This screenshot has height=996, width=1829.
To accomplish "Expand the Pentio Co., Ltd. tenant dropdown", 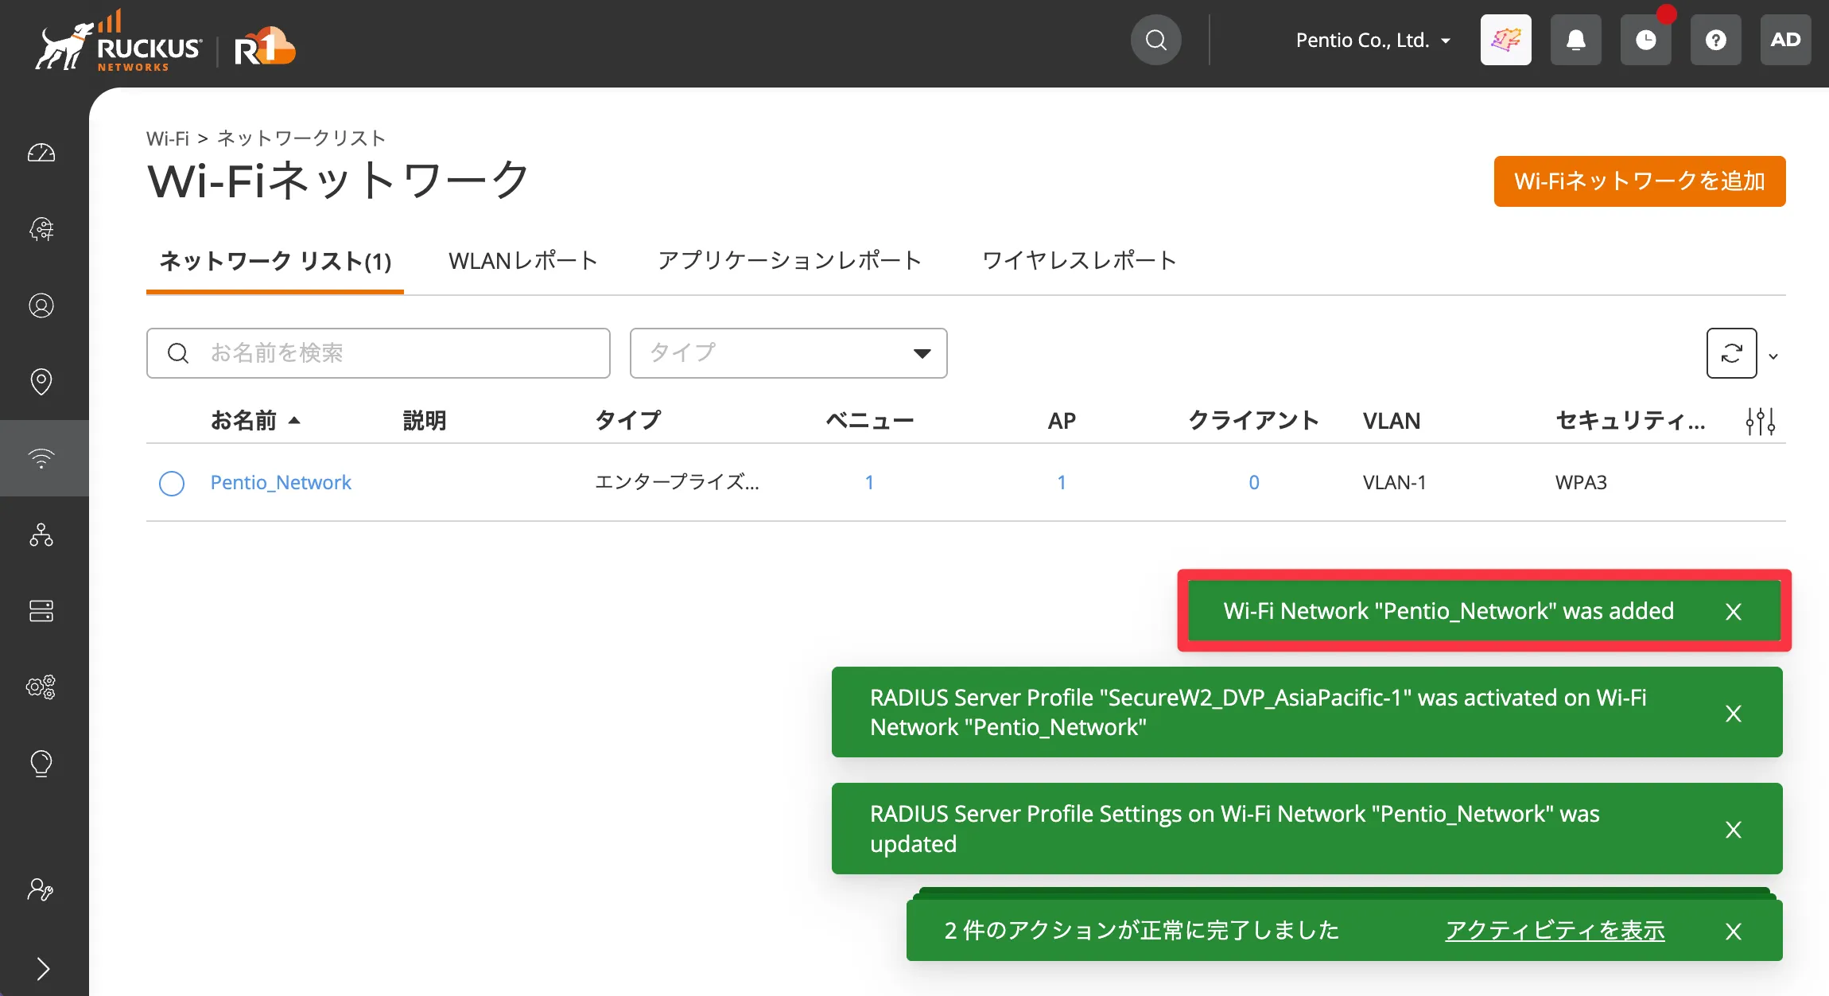I will 1373,40.
